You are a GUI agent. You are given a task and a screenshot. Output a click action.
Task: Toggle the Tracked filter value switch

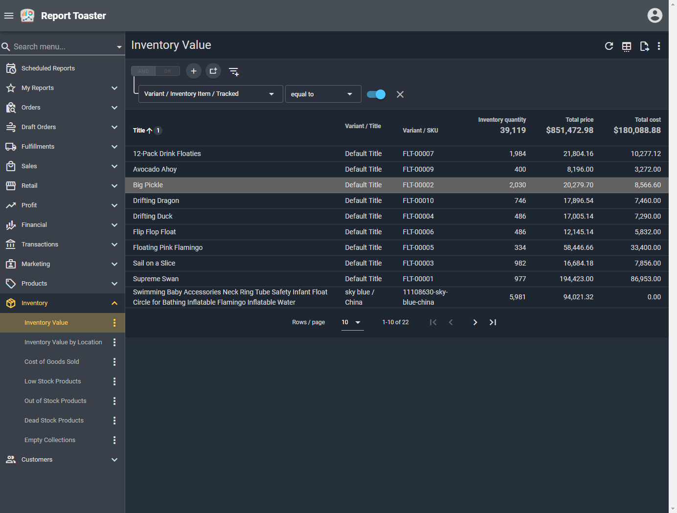point(376,94)
